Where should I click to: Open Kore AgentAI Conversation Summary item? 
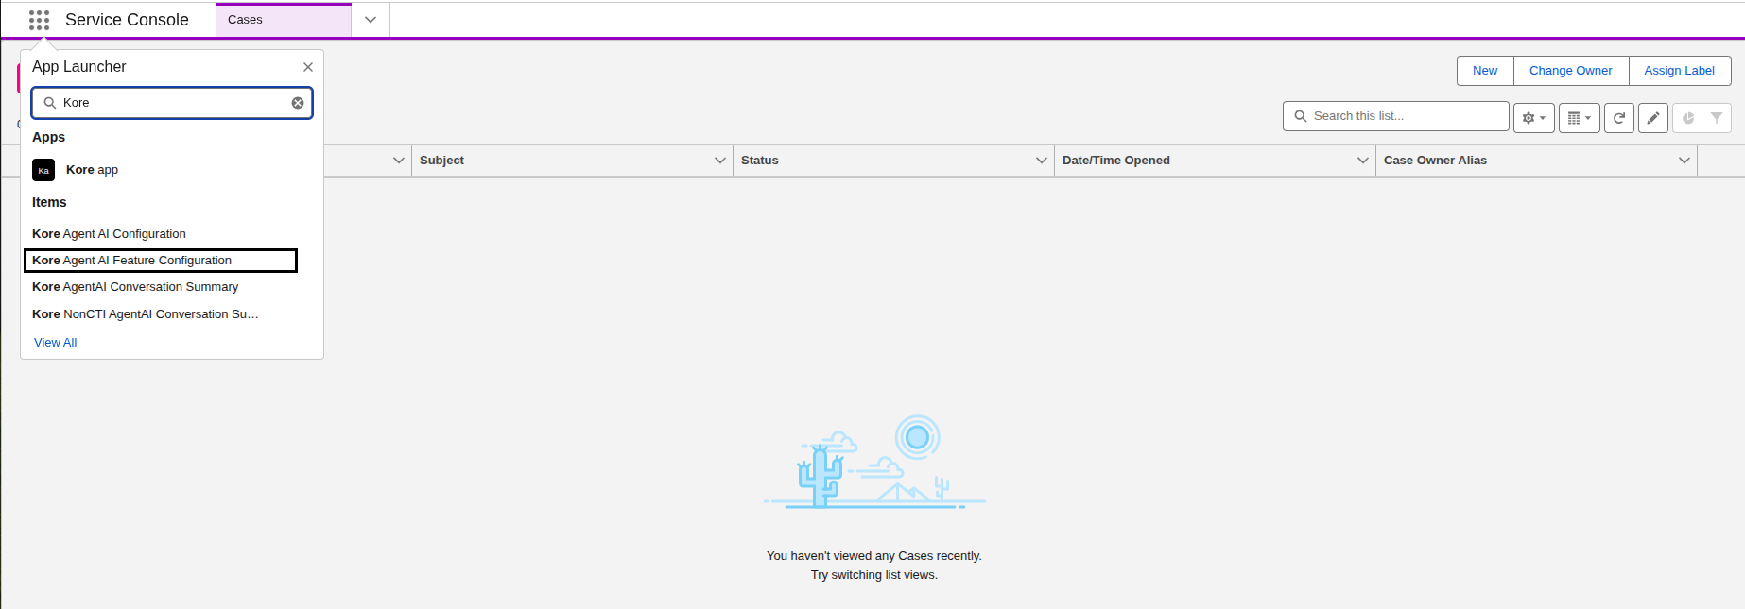pos(135,287)
